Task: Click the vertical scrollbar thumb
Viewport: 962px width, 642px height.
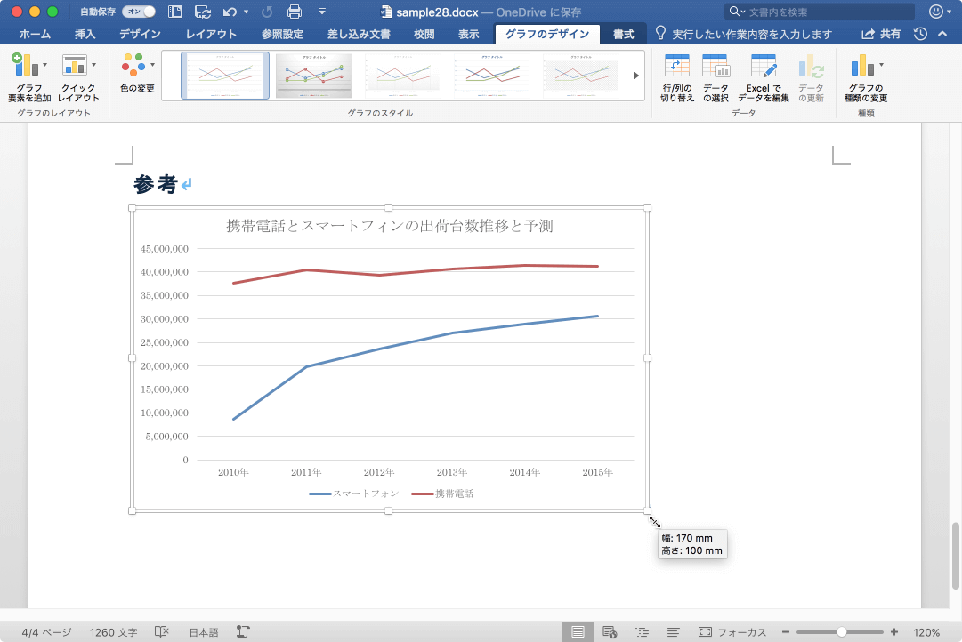Action: tap(955, 555)
